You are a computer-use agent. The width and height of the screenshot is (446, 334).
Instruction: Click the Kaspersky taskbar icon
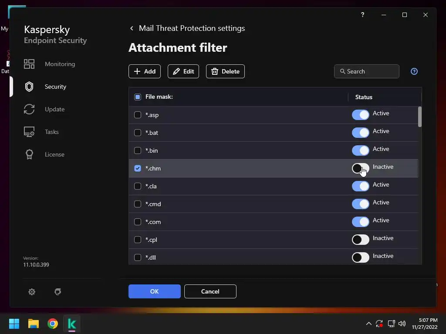[72, 324]
